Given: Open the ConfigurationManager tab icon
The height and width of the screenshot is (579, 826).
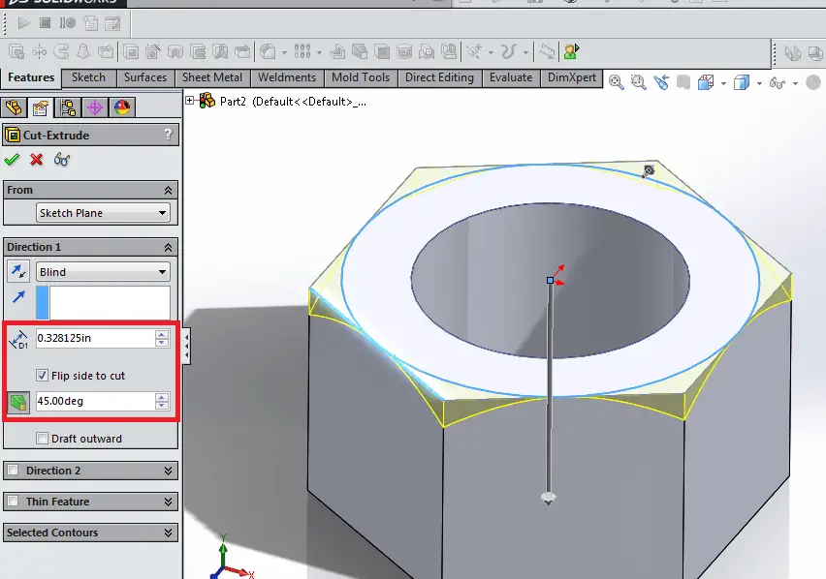Looking at the screenshot, I should point(66,107).
